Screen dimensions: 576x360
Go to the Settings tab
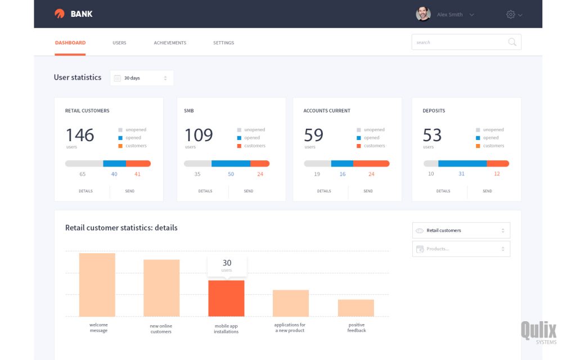tap(223, 43)
